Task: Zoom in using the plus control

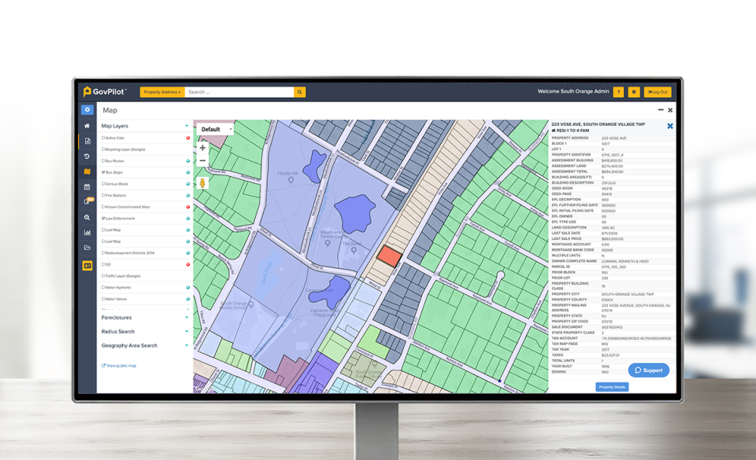Action: 202,148
